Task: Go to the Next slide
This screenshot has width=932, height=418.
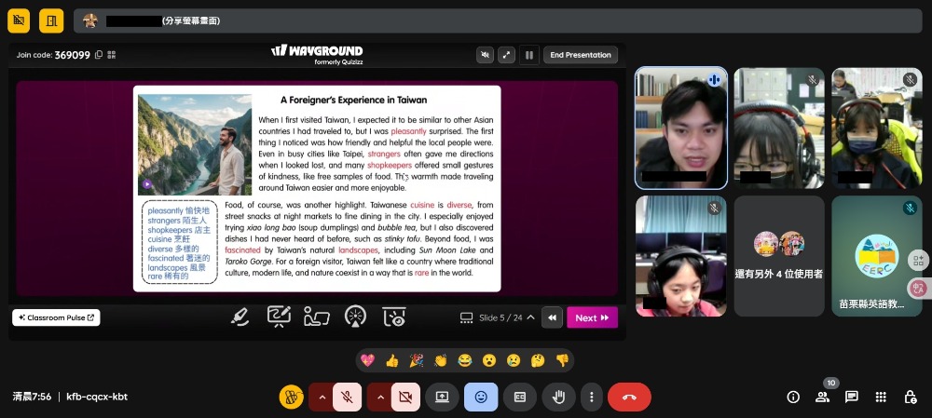Action: click(592, 317)
